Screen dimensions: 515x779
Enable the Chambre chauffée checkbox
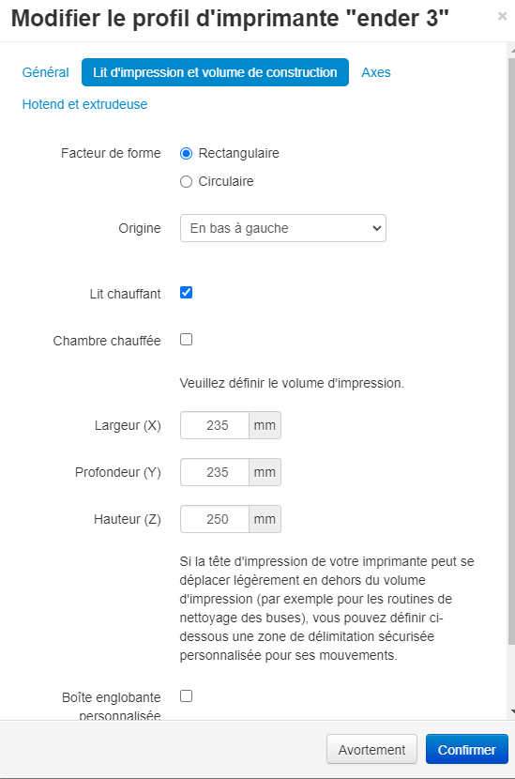187,340
